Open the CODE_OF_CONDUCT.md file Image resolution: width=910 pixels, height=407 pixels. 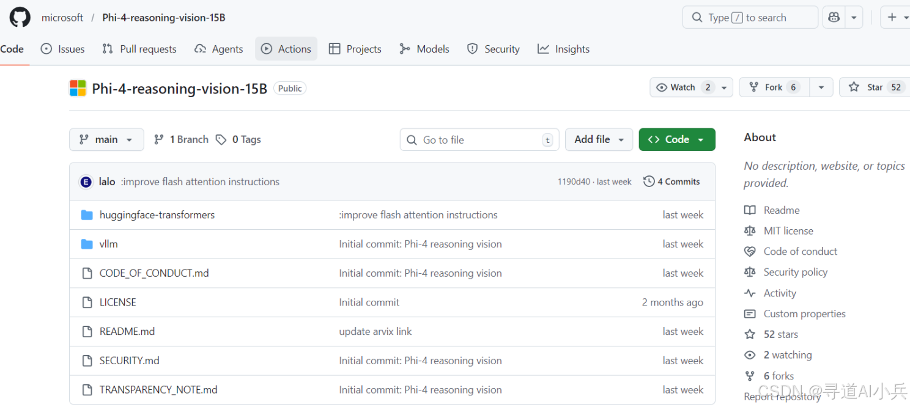[154, 273]
